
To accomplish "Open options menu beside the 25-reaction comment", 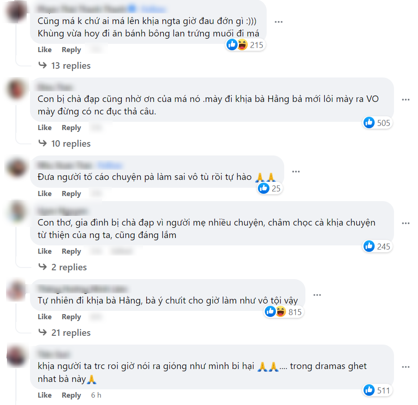I will 296,172.
